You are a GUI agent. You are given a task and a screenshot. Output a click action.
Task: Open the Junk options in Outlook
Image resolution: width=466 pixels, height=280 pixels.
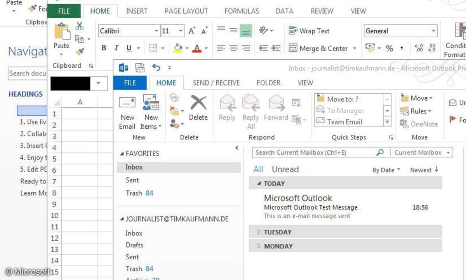tap(177, 124)
